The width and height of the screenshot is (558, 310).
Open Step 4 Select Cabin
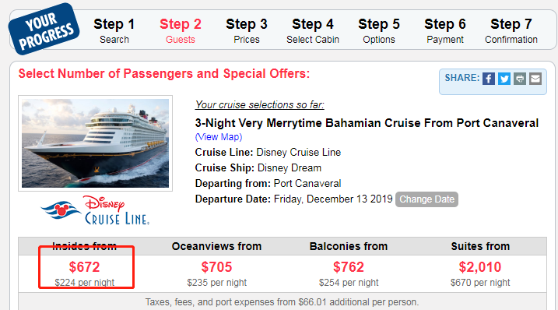pos(313,31)
